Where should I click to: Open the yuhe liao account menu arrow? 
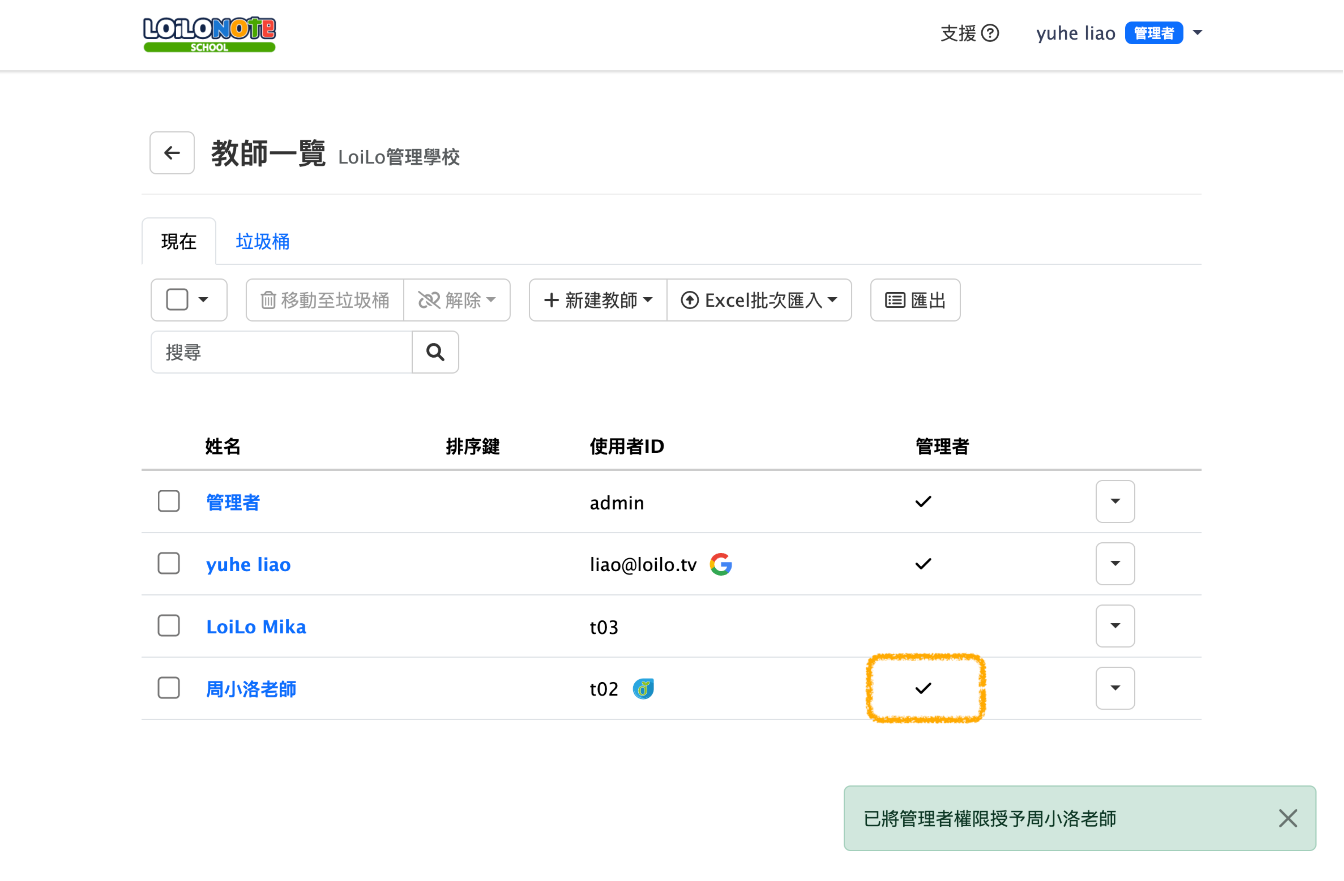tap(1197, 33)
